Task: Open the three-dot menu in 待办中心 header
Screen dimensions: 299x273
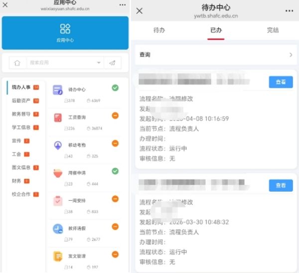Action: [x=289, y=11]
